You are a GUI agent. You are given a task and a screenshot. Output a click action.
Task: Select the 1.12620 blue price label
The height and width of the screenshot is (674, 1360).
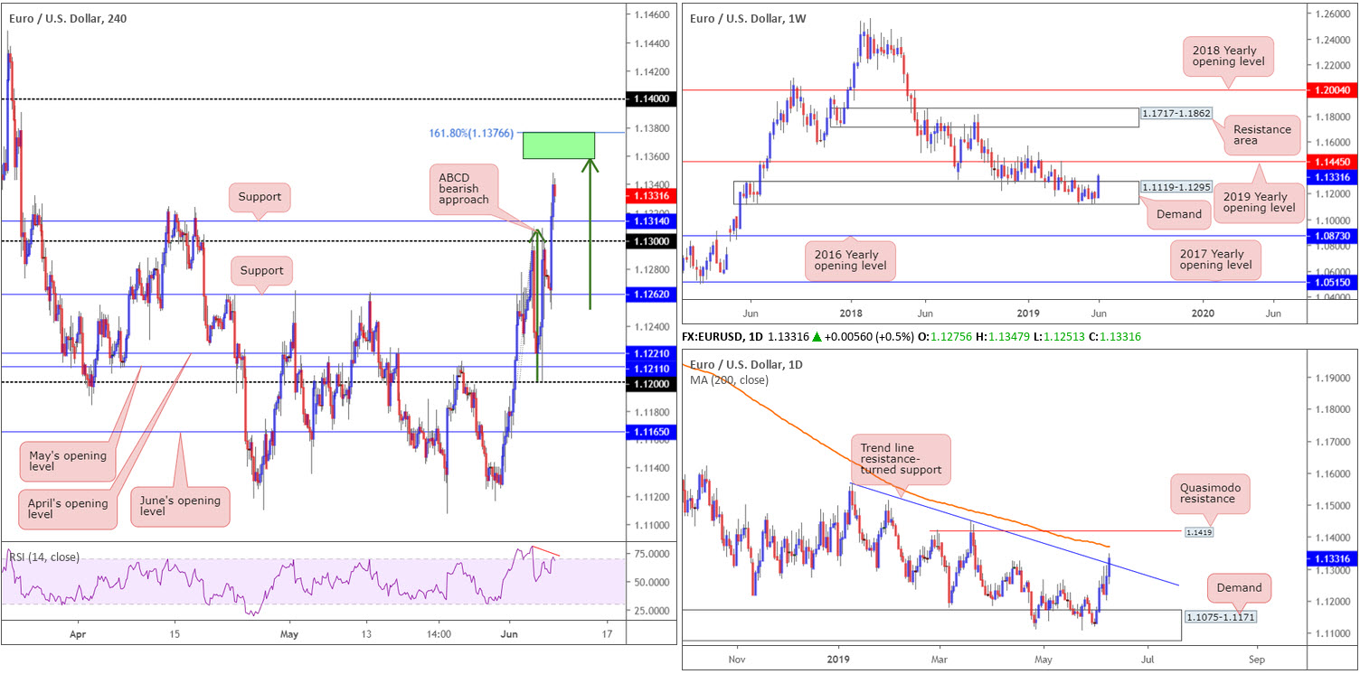[652, 295]
